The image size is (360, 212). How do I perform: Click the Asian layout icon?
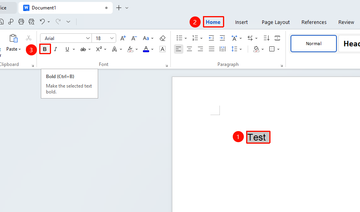pos(234,38)
